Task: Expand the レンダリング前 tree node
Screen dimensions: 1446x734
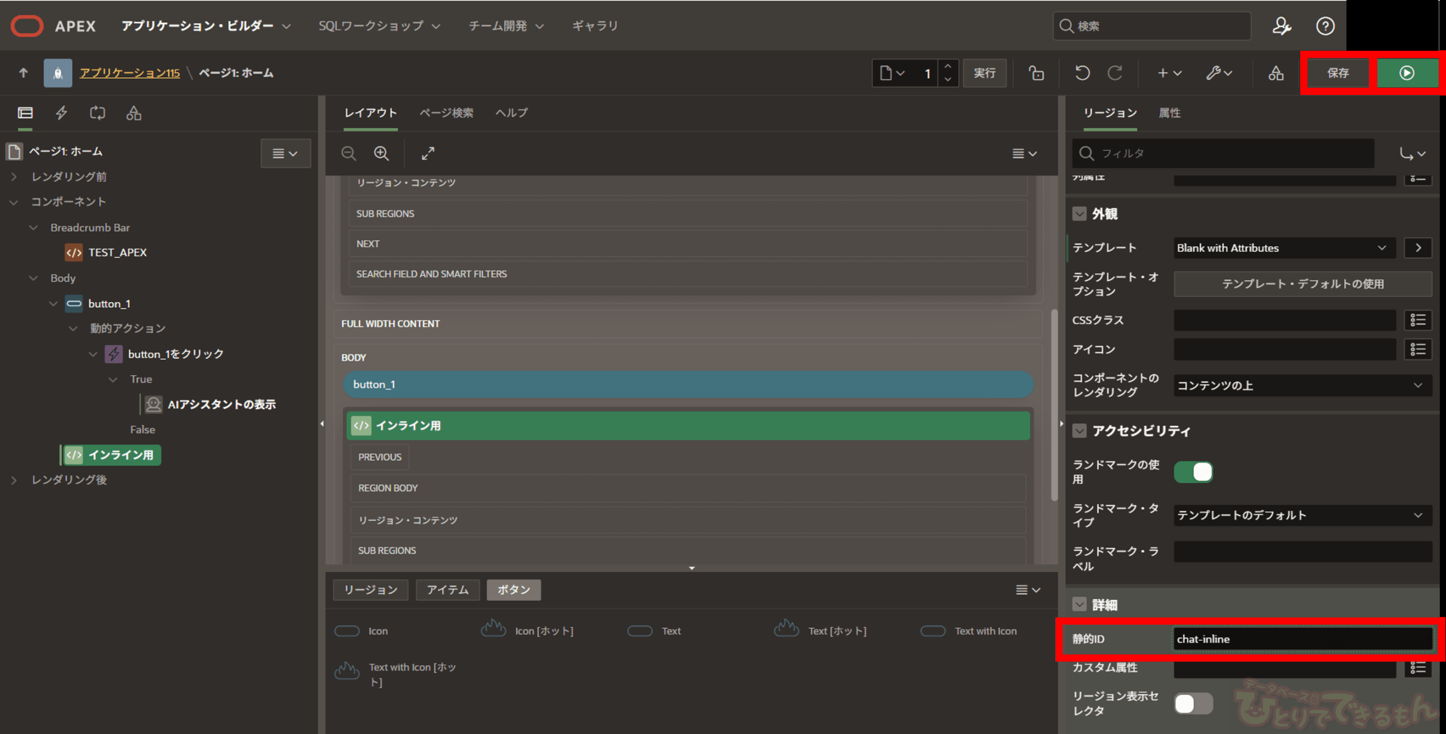Action: [x=14, y=177]
